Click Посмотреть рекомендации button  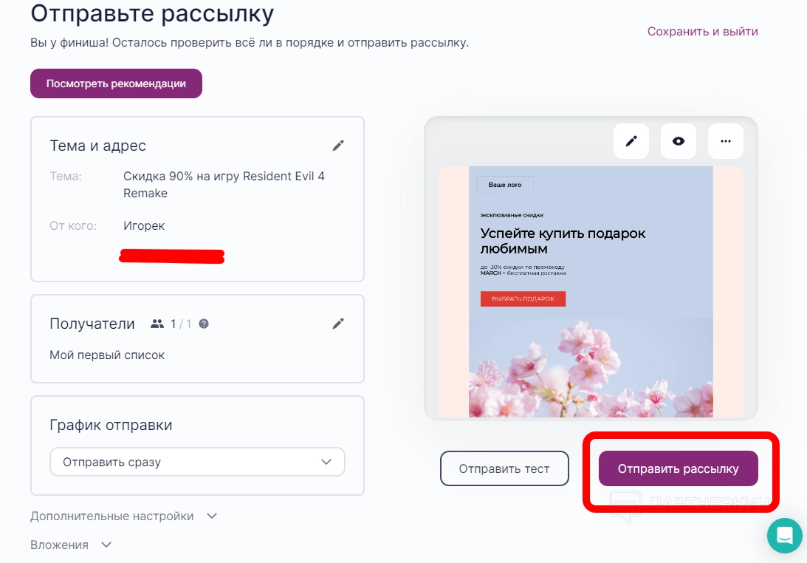click(116, 83)
